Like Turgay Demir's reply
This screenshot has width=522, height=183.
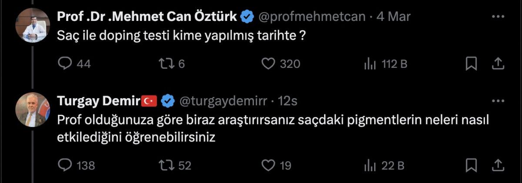click(268, 165)
